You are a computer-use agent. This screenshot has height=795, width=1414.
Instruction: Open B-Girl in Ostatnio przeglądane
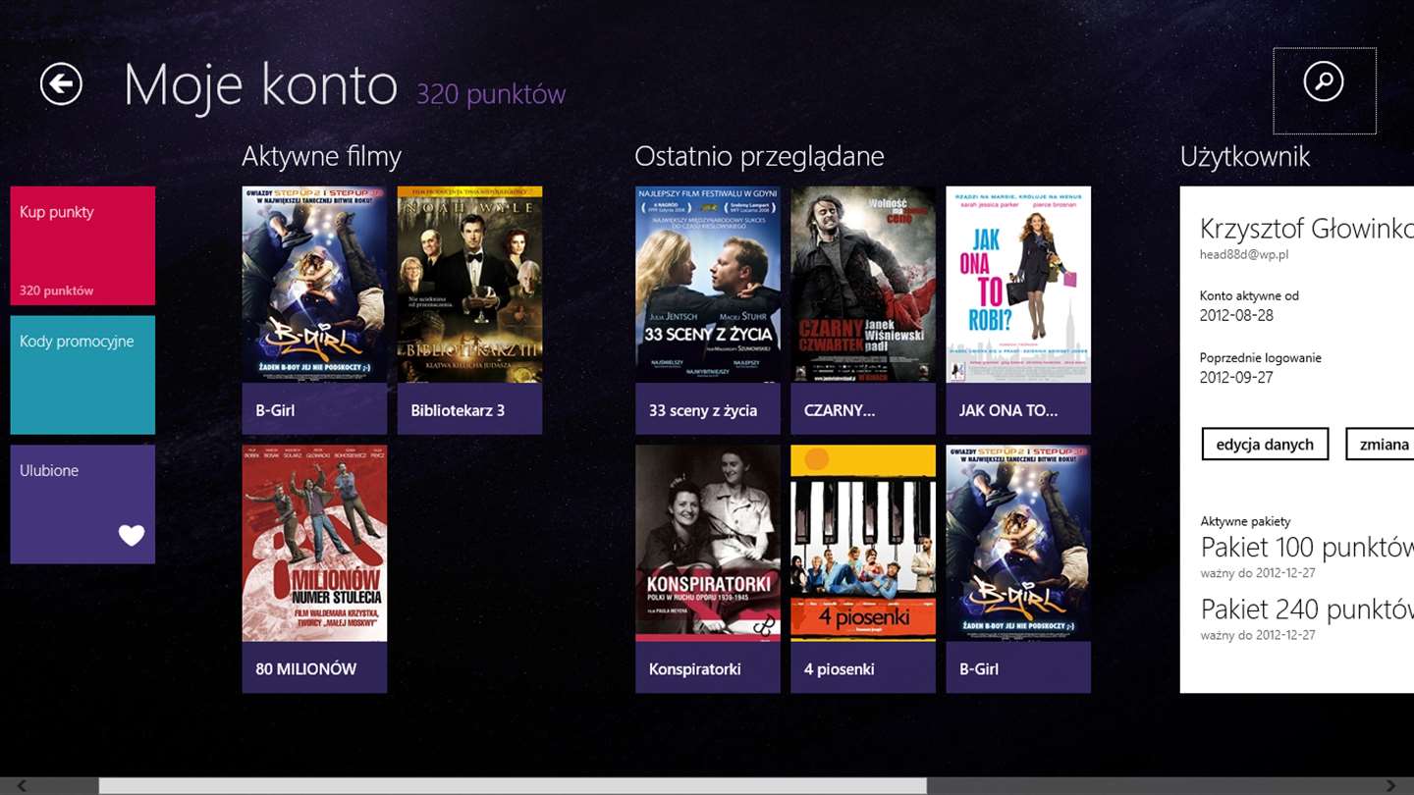pos(1018,569)
